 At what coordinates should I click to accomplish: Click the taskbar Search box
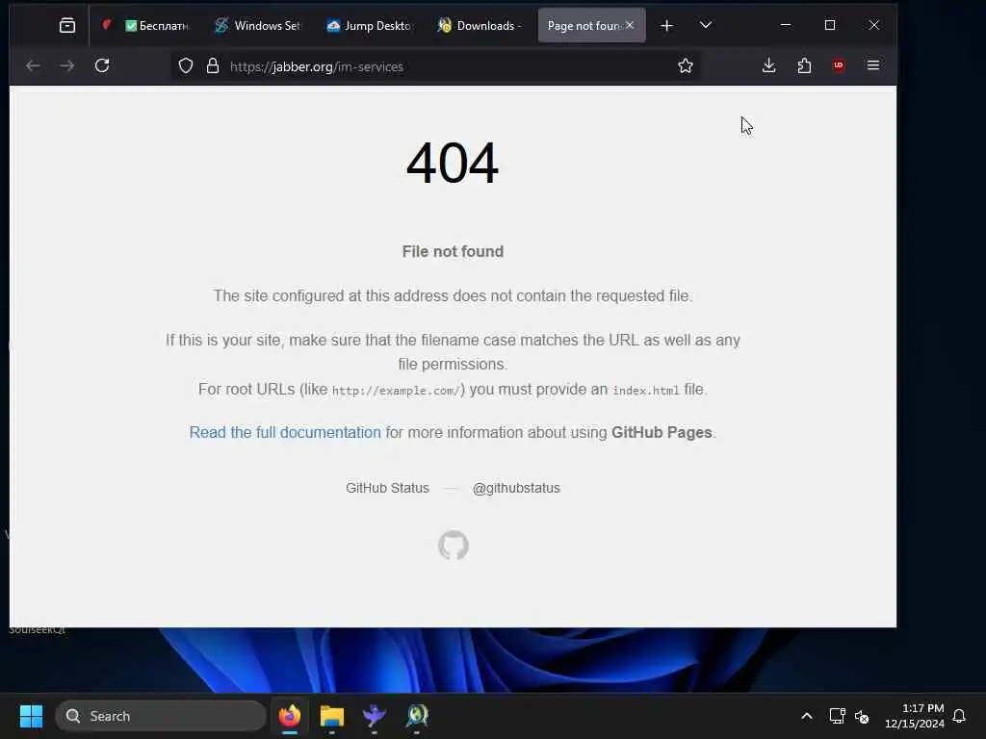click(161, 716)
